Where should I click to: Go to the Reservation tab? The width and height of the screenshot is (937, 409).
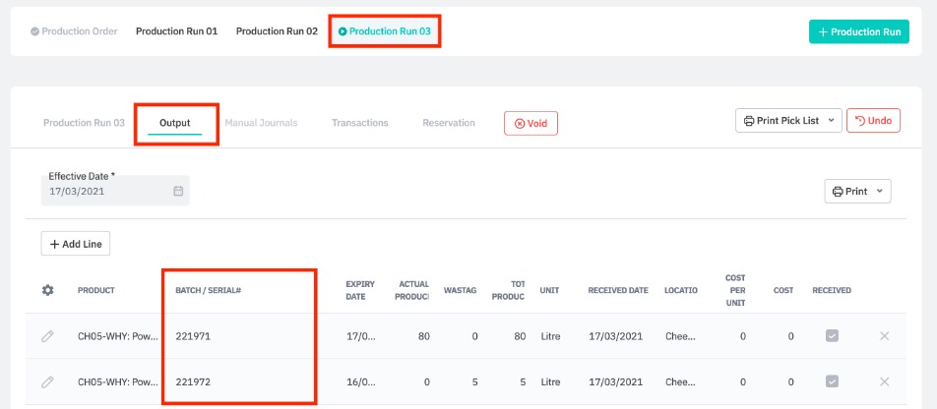click(x=449, y=123)
